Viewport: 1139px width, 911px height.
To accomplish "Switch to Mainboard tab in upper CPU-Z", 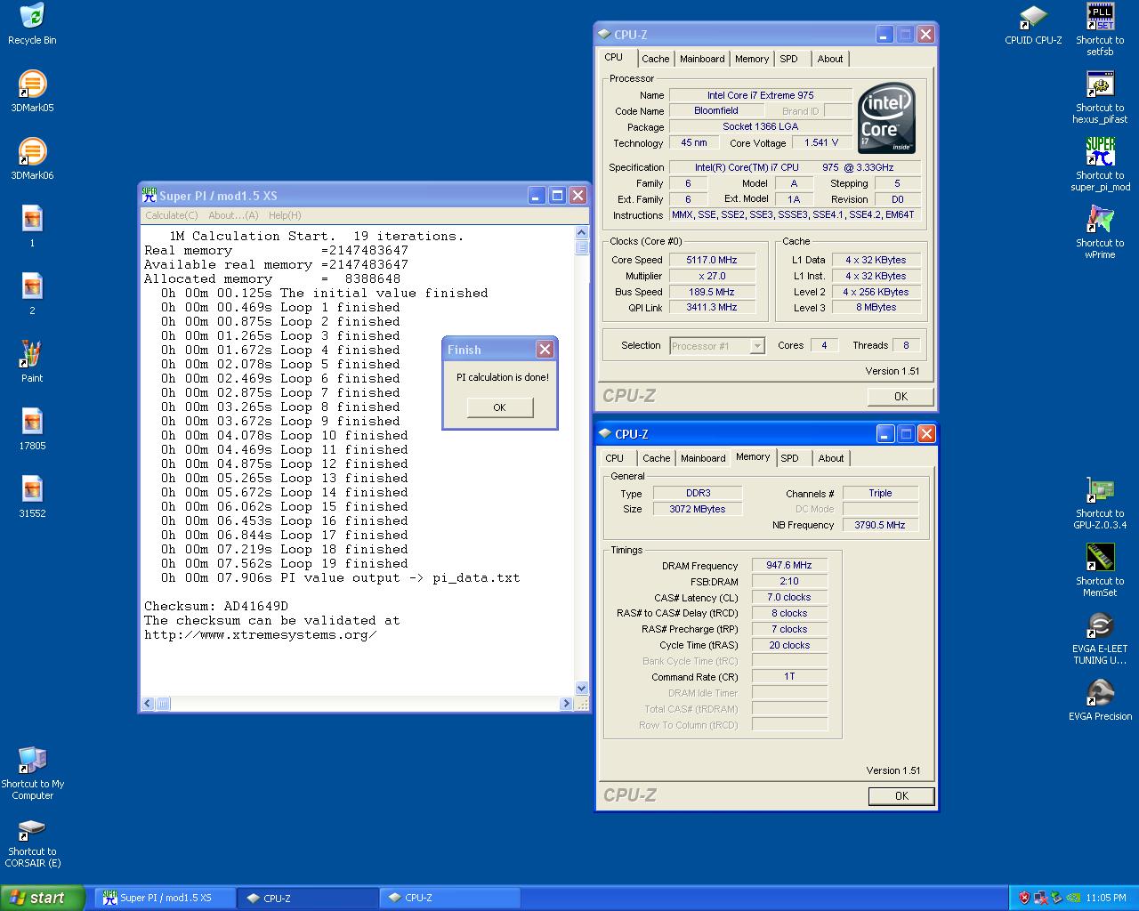I will (x=702, y=59).
